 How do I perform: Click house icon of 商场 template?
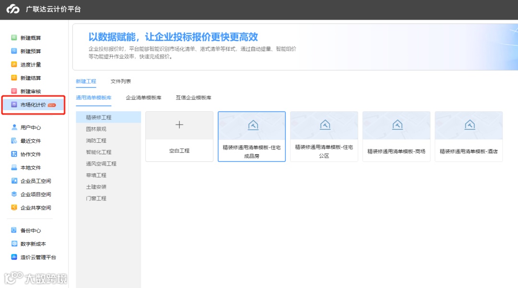click(398, 125)
